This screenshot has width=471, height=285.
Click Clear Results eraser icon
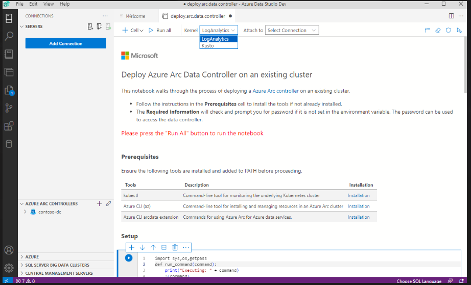tap(438, 30)
